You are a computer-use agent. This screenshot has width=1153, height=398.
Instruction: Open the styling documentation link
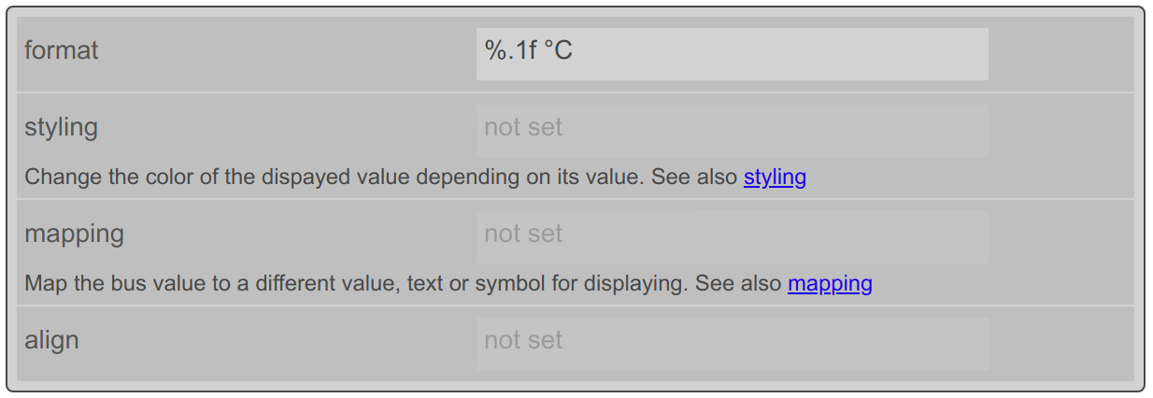775,177
